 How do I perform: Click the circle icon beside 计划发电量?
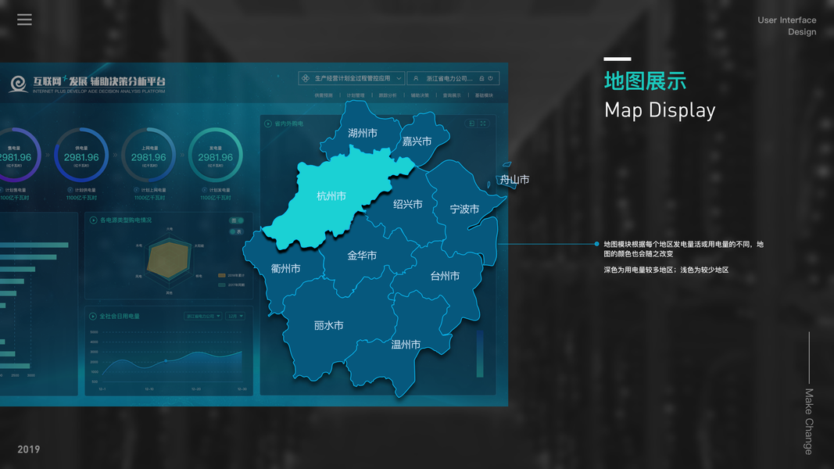(x=204, y=190)
